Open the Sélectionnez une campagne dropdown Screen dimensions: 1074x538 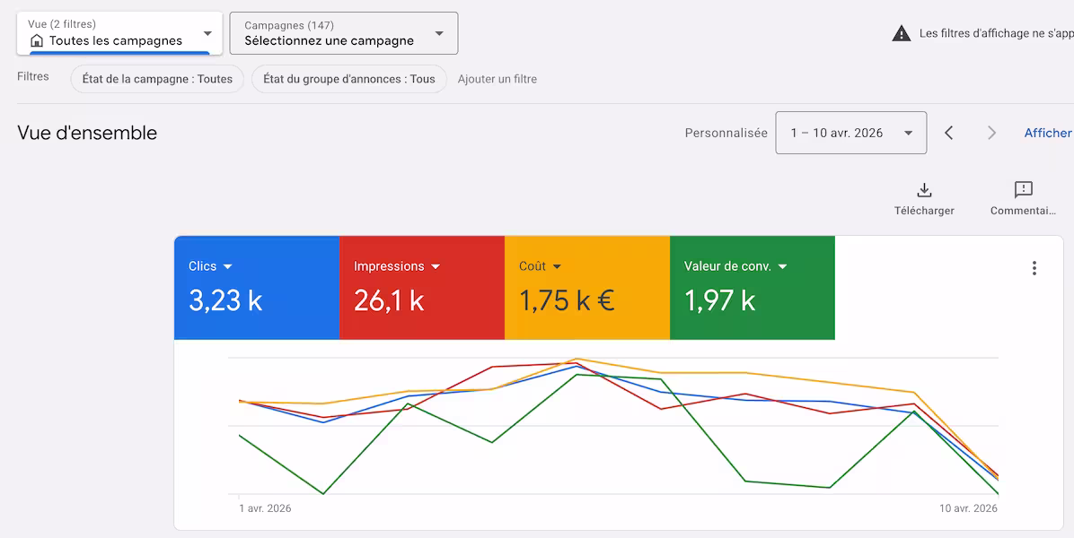tap(439, 34)
